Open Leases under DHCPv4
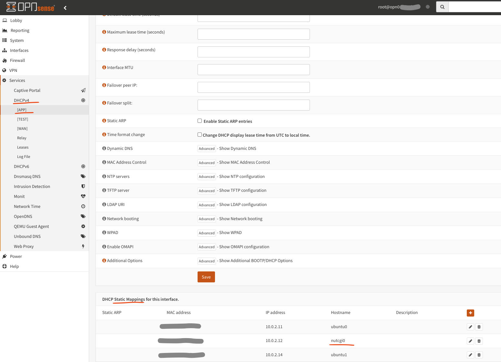The image size is (501, 362). [23, 147]
